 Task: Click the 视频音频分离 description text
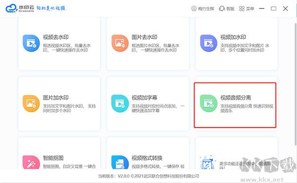click(x=247, y=108)
